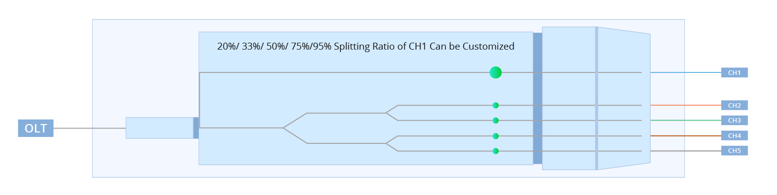Click the upper second-stage splitter junction

(392, 113)
